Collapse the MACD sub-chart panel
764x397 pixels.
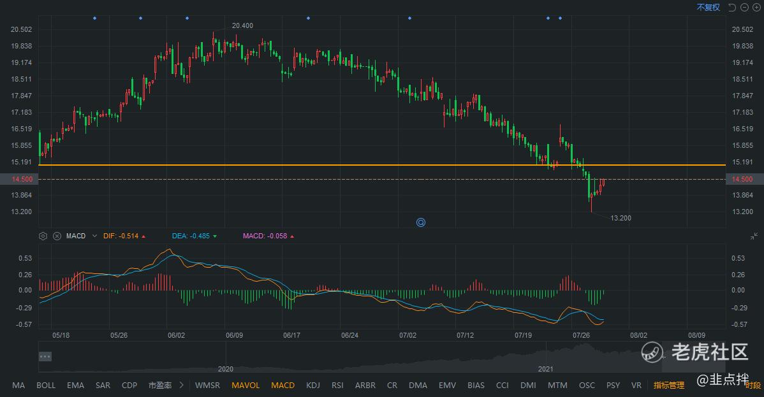click(754, 236)
